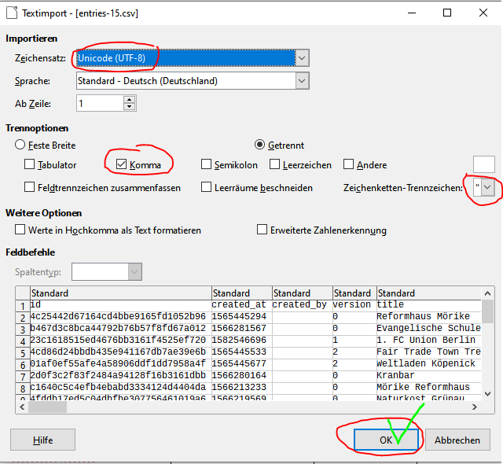The image size is (503, 464).
Task: Open the Sprache language dropdown
Action: 302,81
